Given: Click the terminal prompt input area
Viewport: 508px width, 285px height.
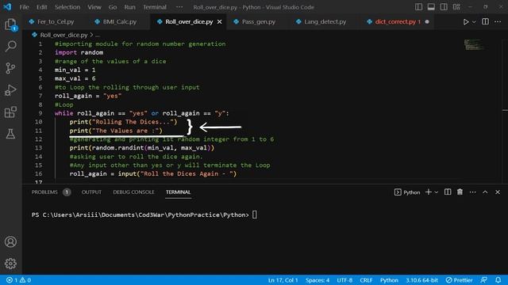Looking at the screenshot, I should [255, 215].
